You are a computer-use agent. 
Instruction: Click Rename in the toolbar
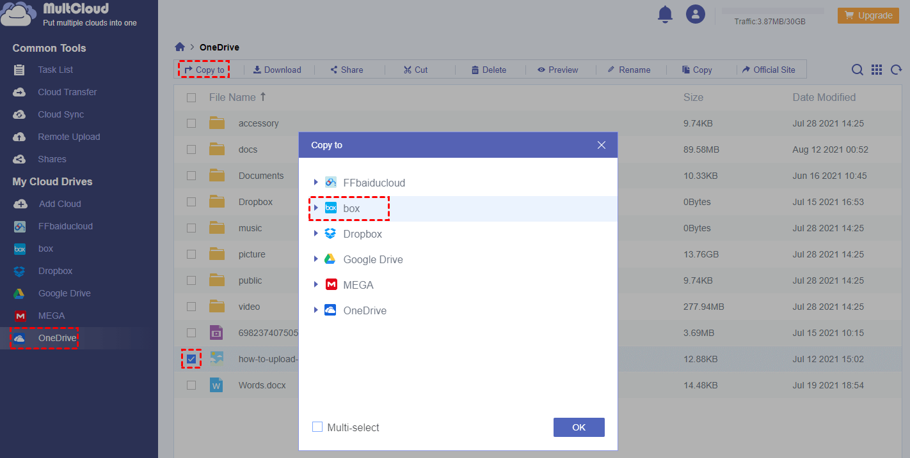pos(628,70)
